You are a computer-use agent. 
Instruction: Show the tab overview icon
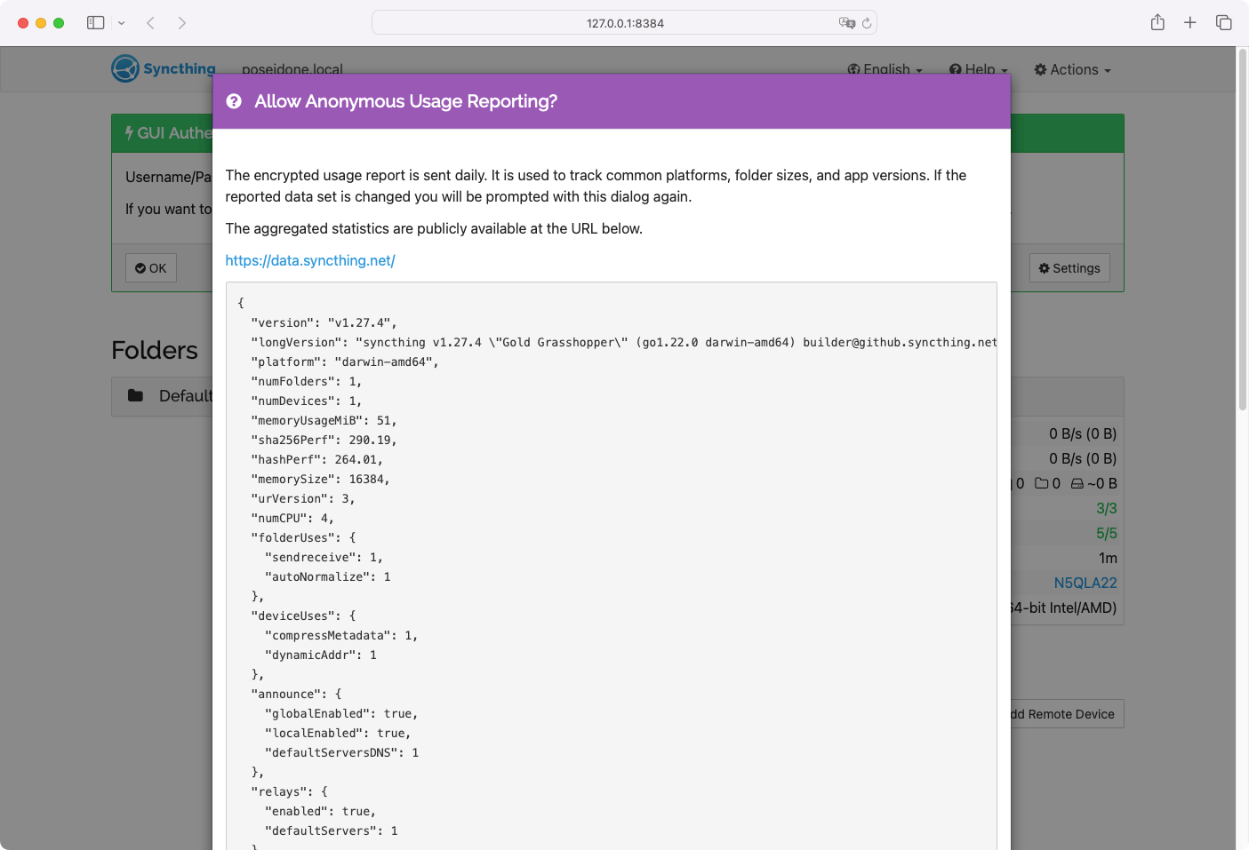click(1224, 23)
